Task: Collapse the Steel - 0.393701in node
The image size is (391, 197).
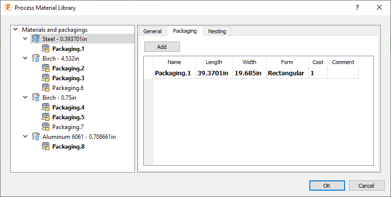Action: point(25,39)
